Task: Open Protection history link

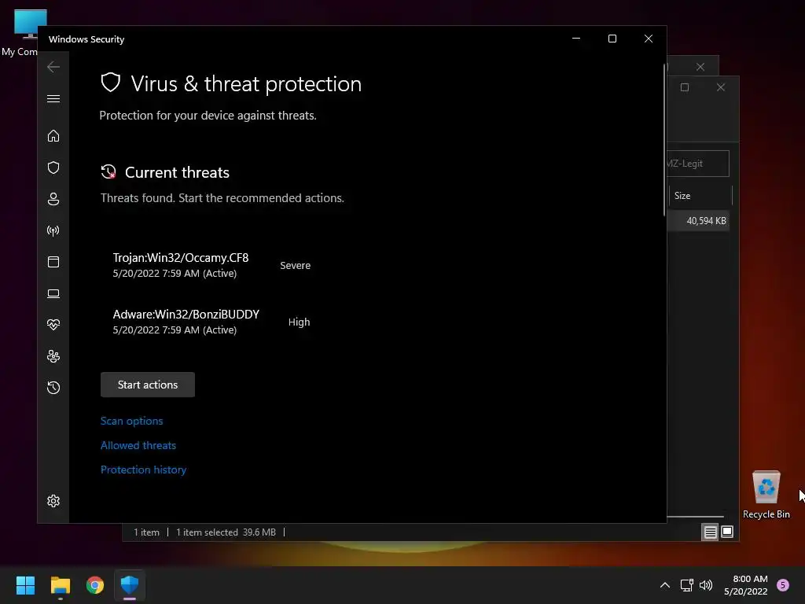Action: click(x=143, y=470)
